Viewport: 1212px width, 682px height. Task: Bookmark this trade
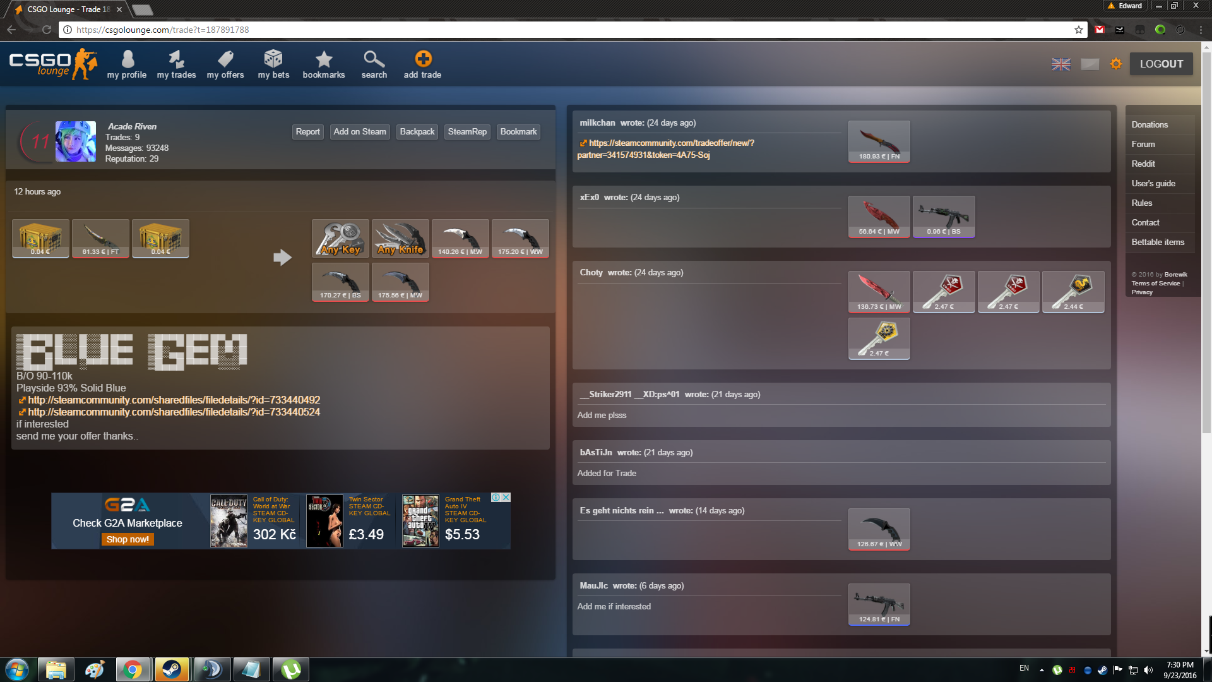pos(518,131)
